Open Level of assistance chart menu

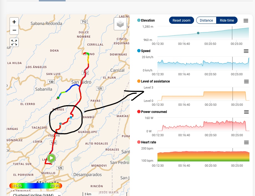(246, 81)
